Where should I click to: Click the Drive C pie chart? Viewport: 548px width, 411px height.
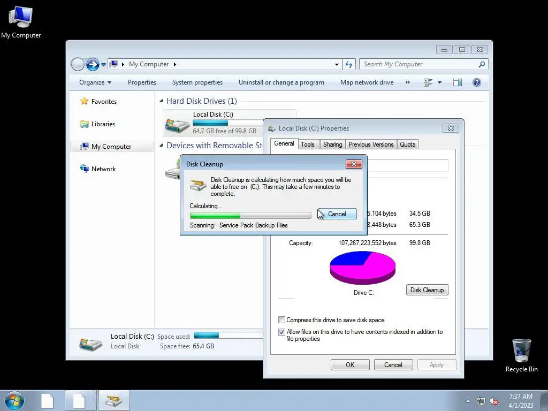tap(362, 268)
